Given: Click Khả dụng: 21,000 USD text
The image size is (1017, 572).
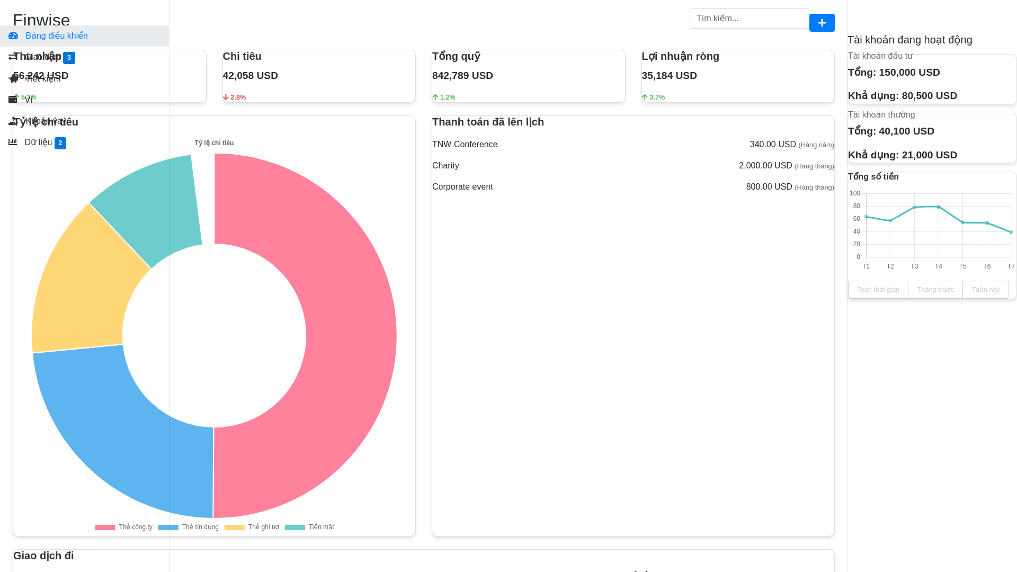Looking at the screenshot, I should pos(903,155).
